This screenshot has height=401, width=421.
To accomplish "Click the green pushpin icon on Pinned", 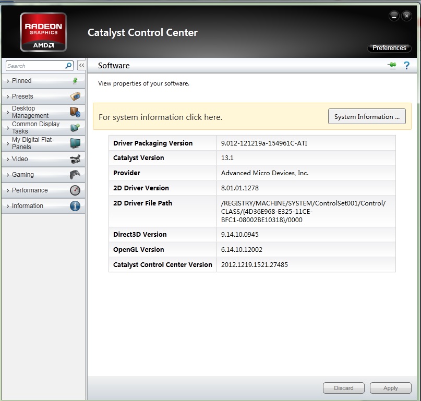I will (x=75, y=81).
